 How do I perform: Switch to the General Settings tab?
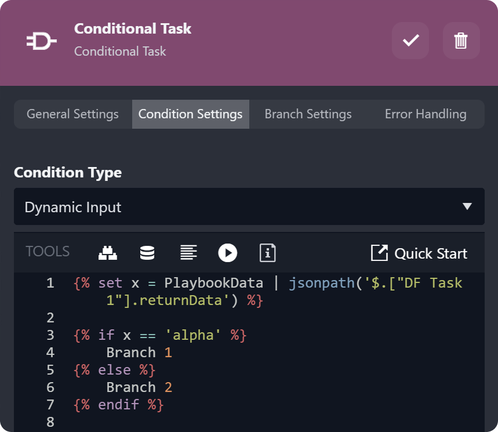point(72,114)
